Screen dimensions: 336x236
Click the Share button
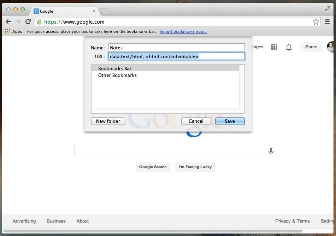point(311,47)
